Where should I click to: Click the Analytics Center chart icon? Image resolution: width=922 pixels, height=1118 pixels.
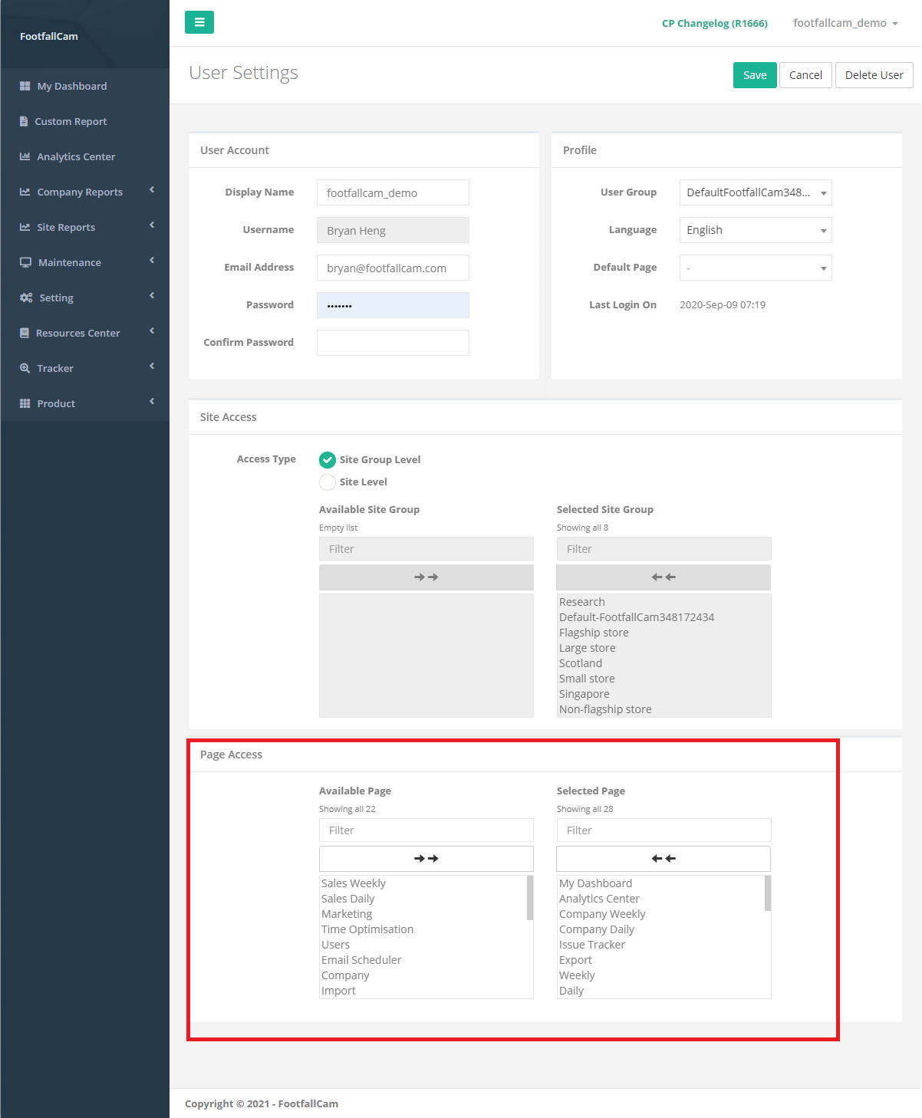tap(25, 156)
